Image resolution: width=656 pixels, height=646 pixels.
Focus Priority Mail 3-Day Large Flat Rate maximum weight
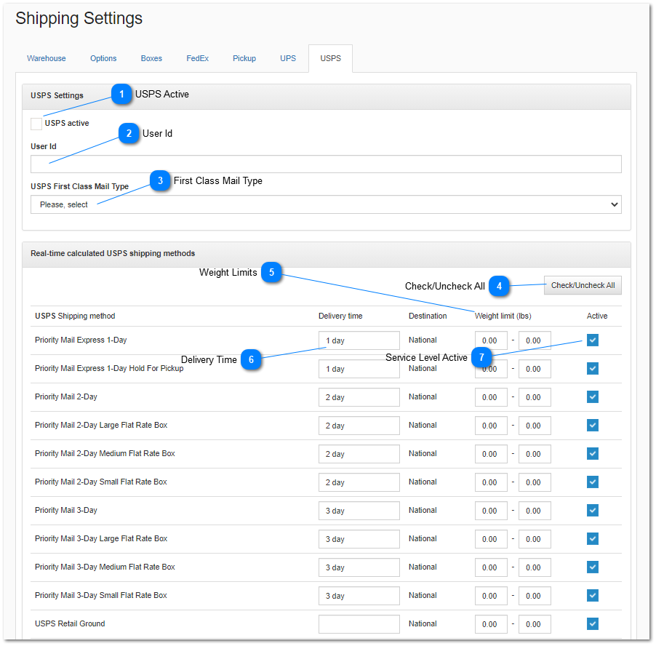[x=535, y=539]
